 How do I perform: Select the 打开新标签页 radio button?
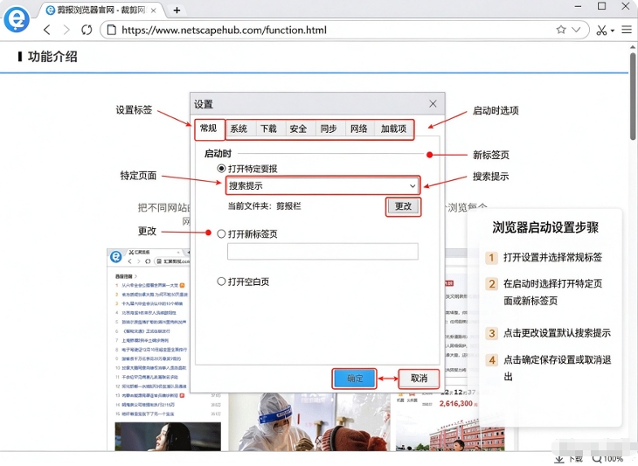click(221, 233)
